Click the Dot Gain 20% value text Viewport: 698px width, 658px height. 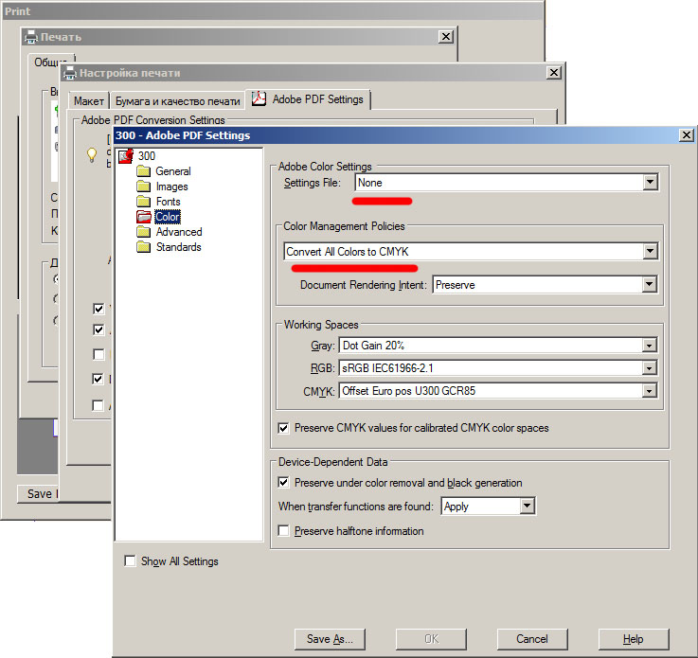pyautogui.click(x=373, y=346)
